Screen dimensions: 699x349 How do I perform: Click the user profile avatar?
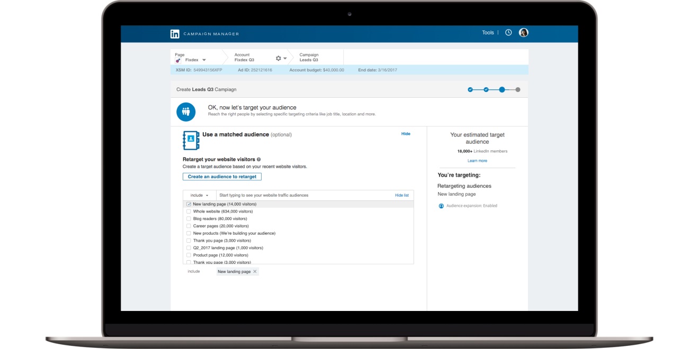point(524,33)
